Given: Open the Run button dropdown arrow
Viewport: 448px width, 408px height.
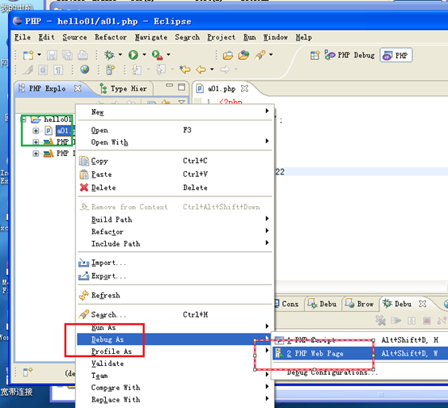Looking at the screenshot, I should (x=144, y=54).
